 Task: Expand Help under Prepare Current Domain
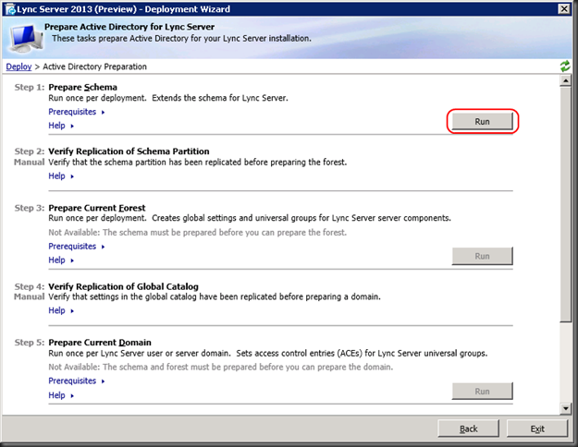[x=61, y=395]
